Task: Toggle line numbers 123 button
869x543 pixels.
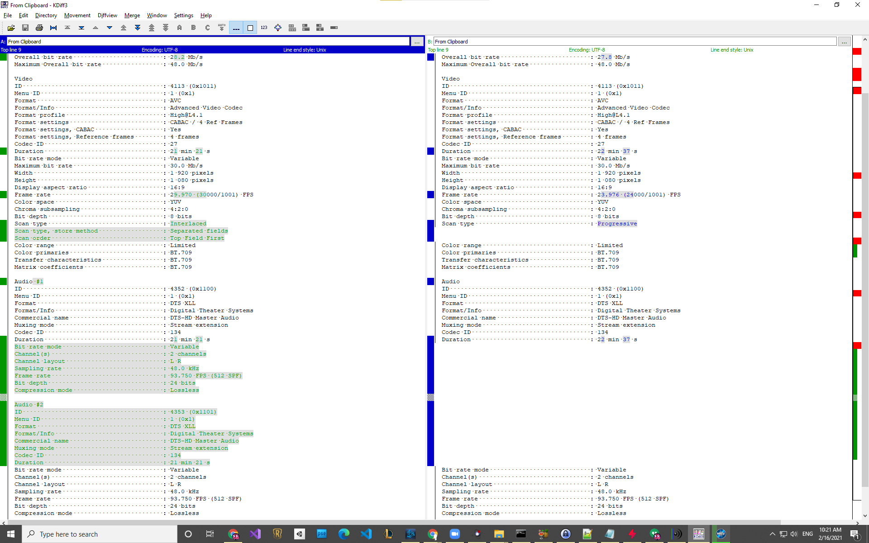Action: pyautogui.click(x=264, y=28)
